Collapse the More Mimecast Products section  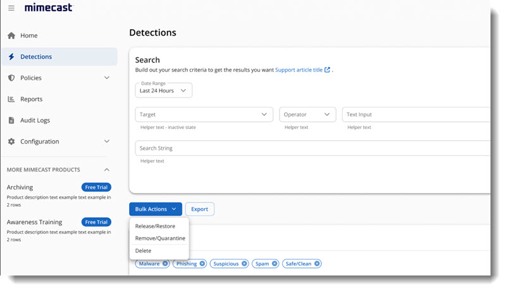[x=106, y=170]
